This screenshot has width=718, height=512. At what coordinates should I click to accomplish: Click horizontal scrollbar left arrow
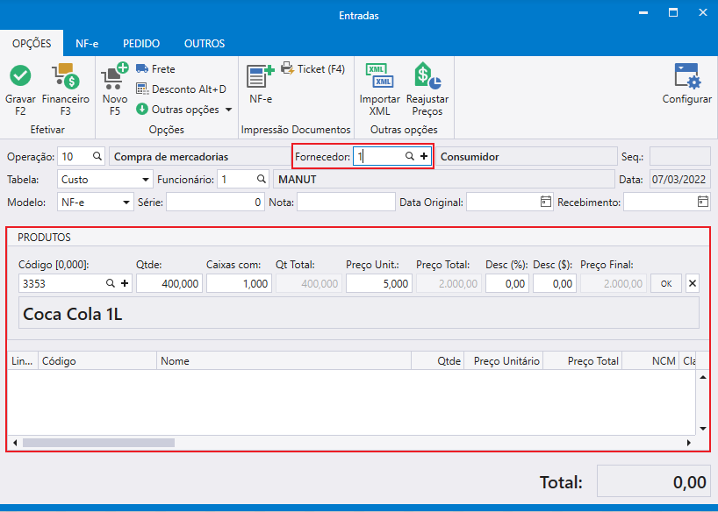[15, 443]
